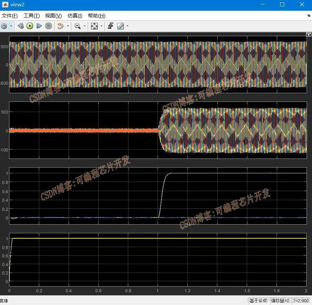Open the 视图(V) menu
The height and width of the screenshot is (305, 312).
[53, 15]
